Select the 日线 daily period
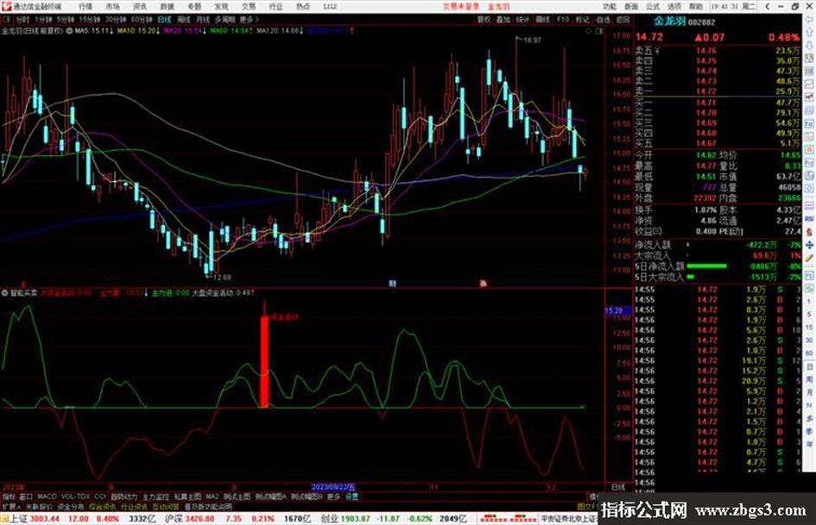The width and height of the screenshot is (816, 525). point(164,19)
